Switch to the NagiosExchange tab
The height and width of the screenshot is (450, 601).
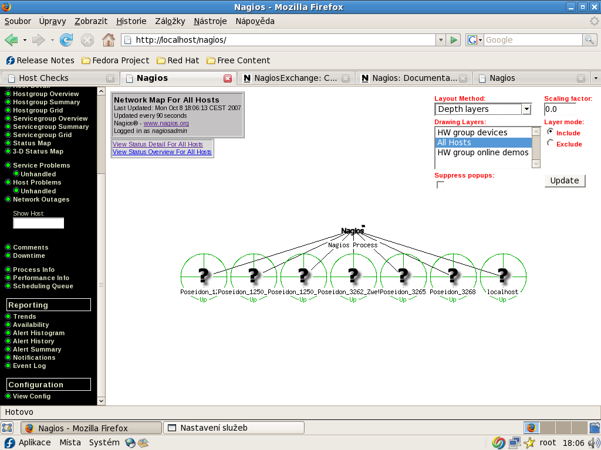coord(296,78)
